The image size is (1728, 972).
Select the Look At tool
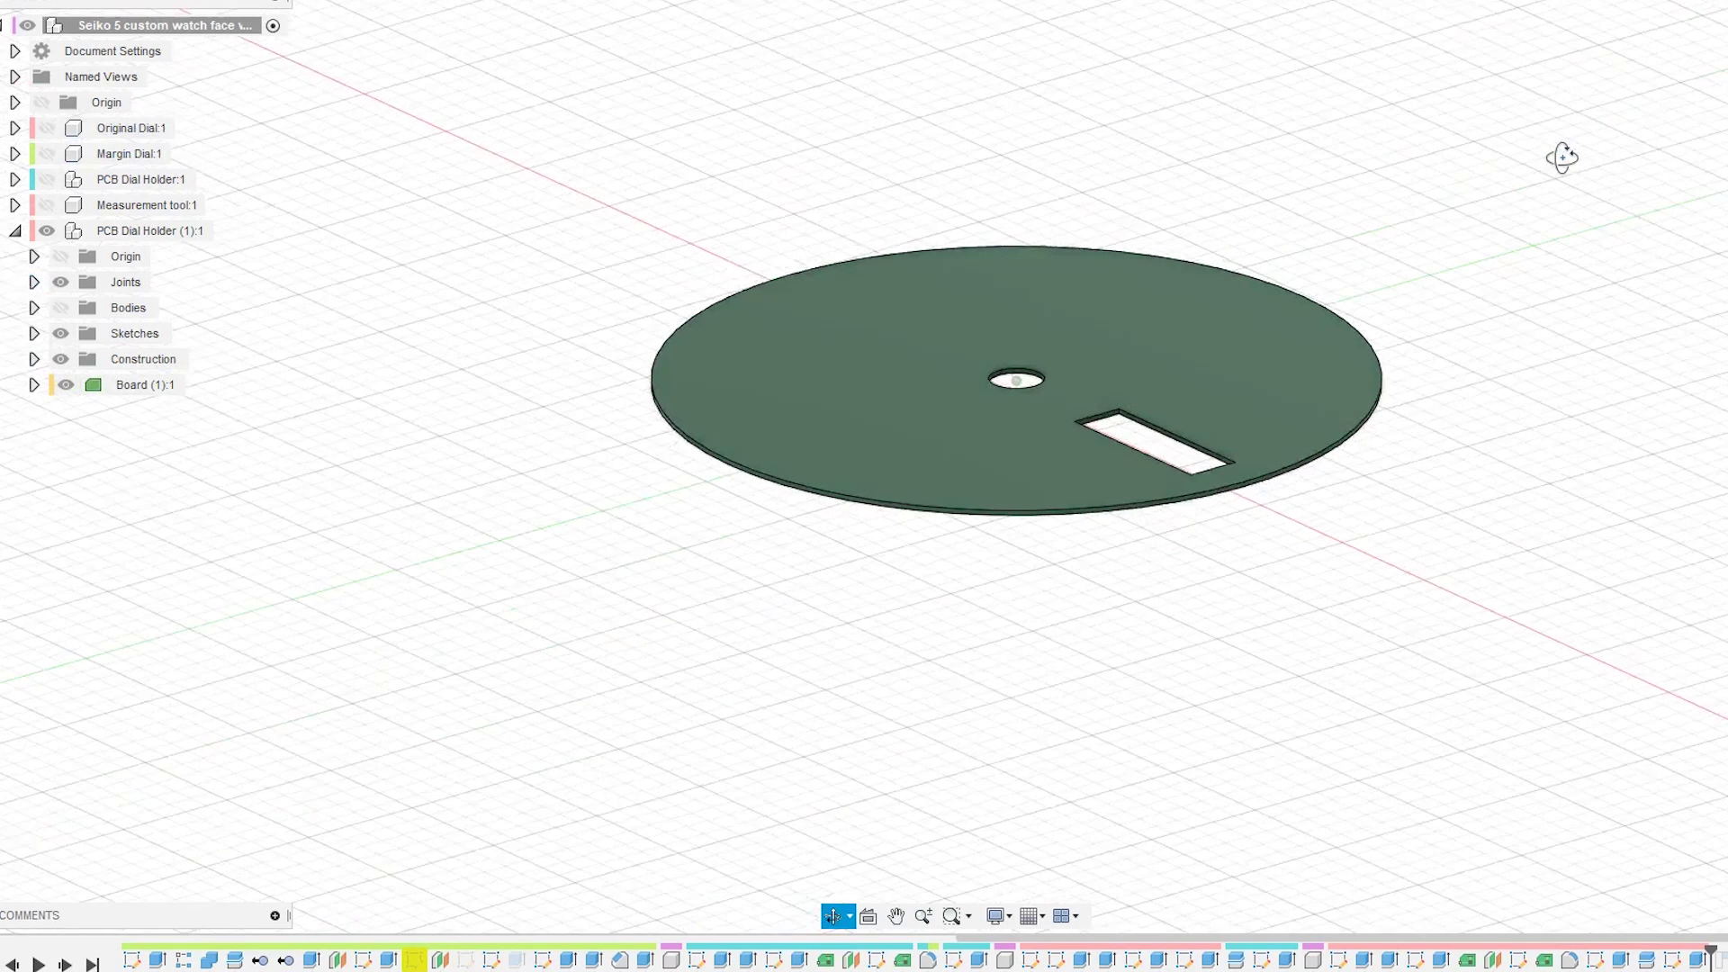coord(868,916)
